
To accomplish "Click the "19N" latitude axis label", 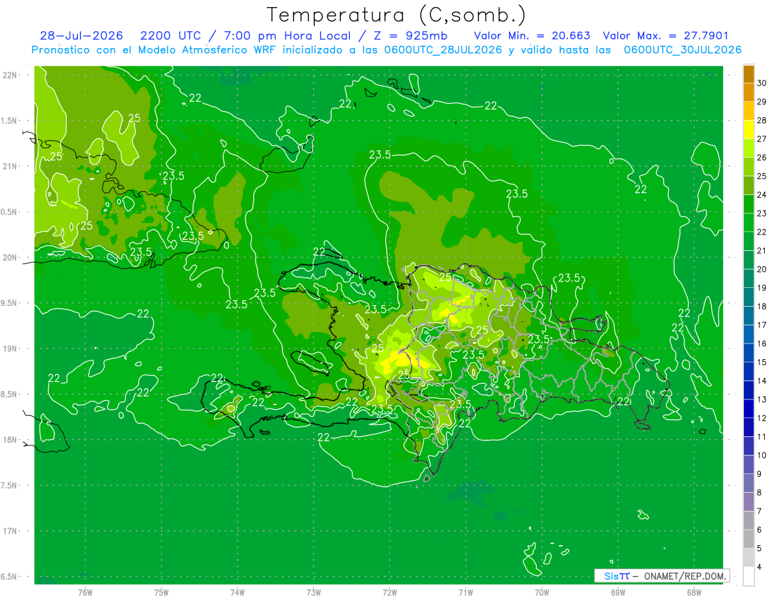I will 10,349.
